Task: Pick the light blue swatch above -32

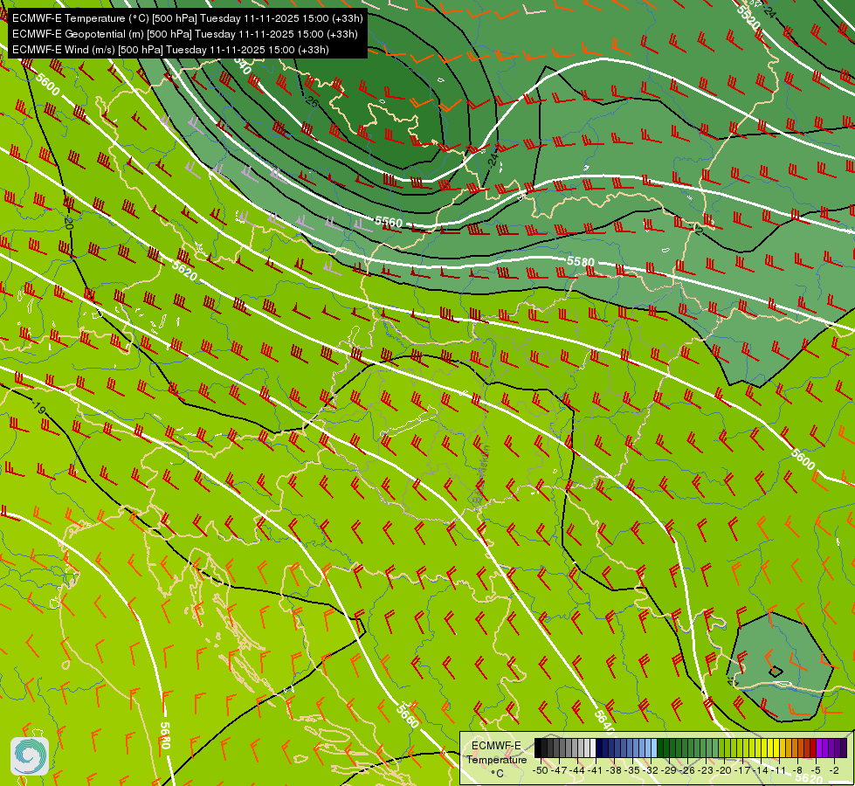Action: [x=654, y=748]
